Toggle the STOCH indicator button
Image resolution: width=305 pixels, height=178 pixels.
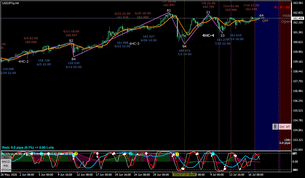coord(6,170)
